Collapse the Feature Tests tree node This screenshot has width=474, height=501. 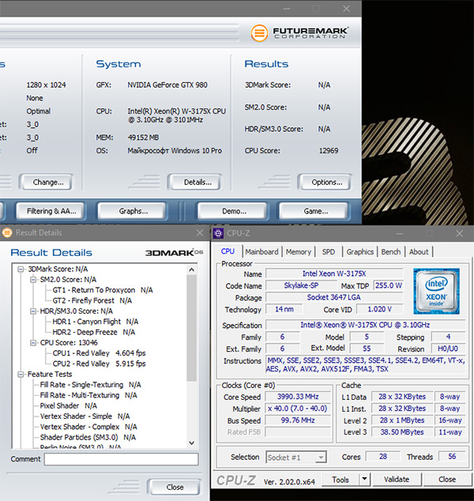[21, 375]
